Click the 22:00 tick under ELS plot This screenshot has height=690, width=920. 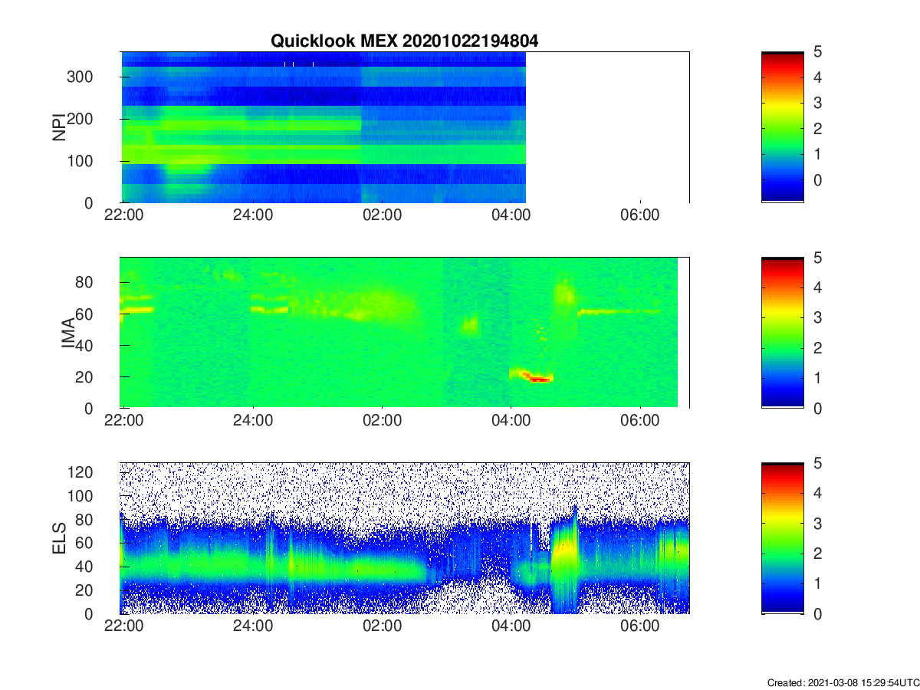[123, 626]
